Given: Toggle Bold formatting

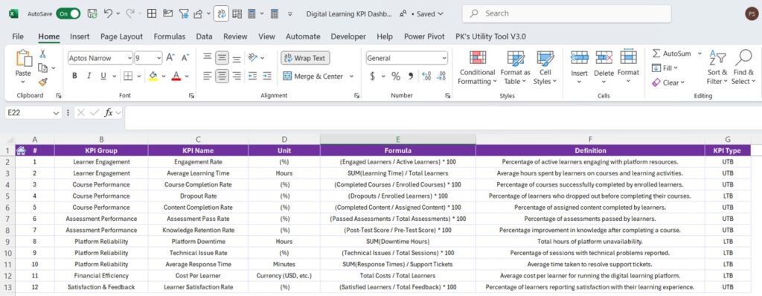Looking at the screenshot, I should click(x=75, y=76).
